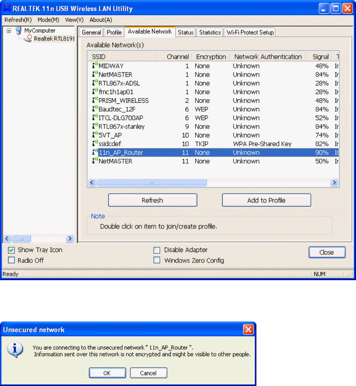
Task: Switch to the General tab
Action: (91, 33)
